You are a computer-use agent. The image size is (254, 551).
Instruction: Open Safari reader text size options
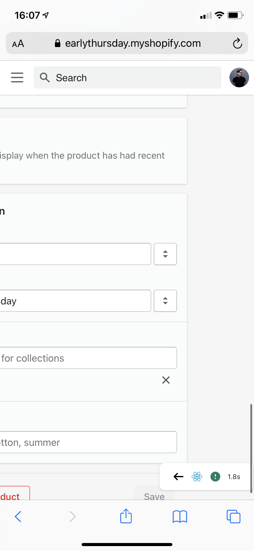point(18,43)
